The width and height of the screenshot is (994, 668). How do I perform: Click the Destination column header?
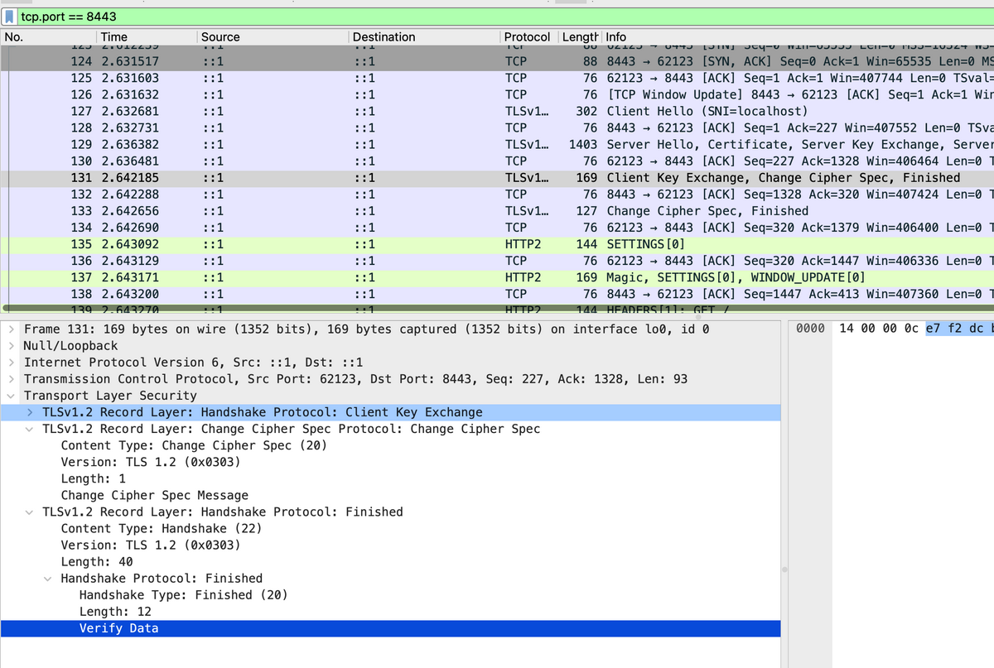pyautogui.click(x=424, y=37)
